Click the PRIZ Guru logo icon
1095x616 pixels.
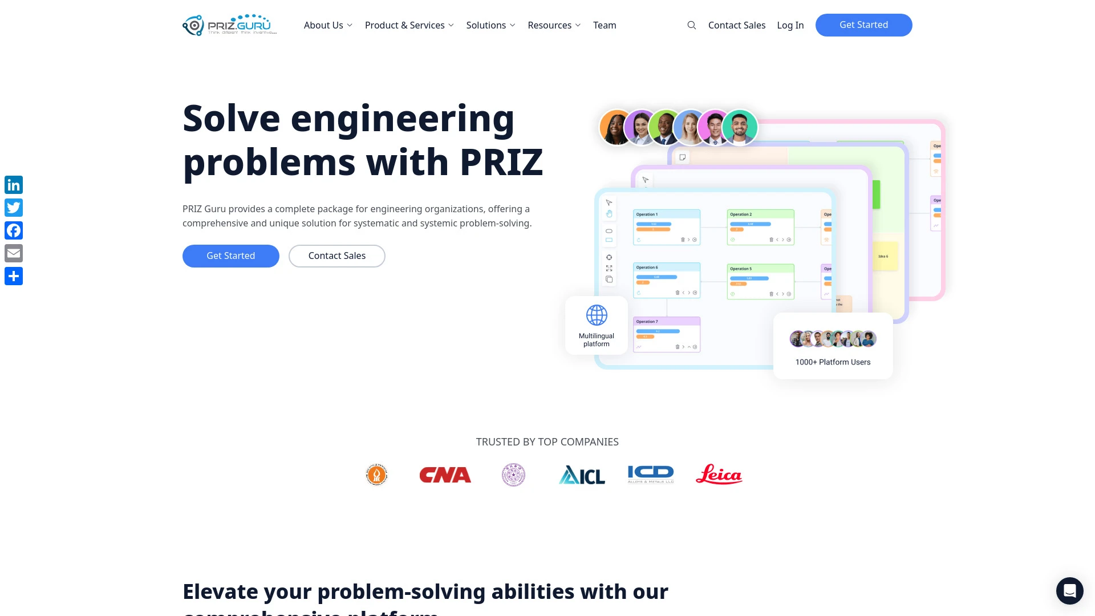point(193,25)
